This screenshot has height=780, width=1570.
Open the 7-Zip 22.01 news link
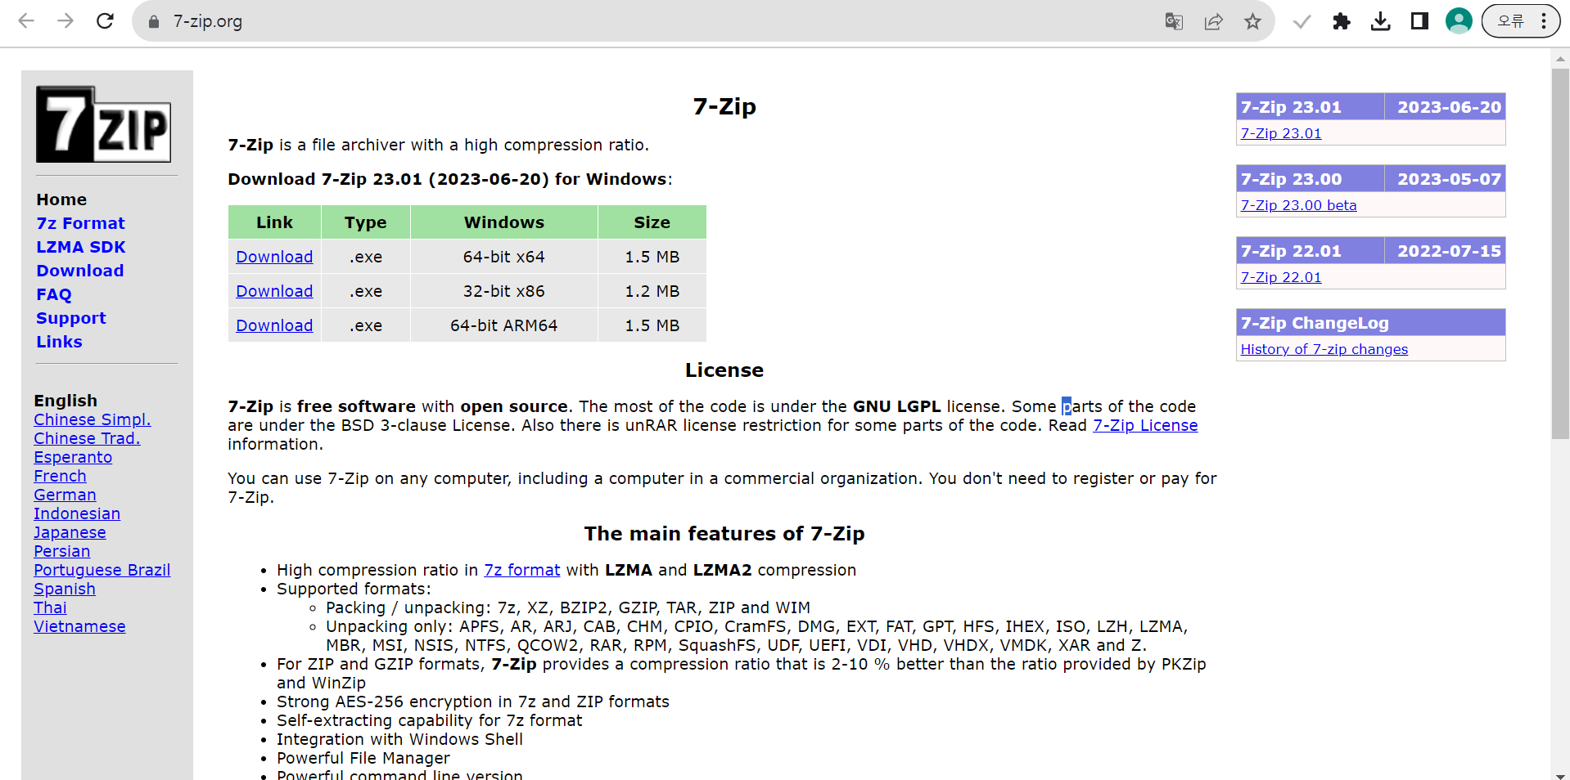coord(1281,277)
